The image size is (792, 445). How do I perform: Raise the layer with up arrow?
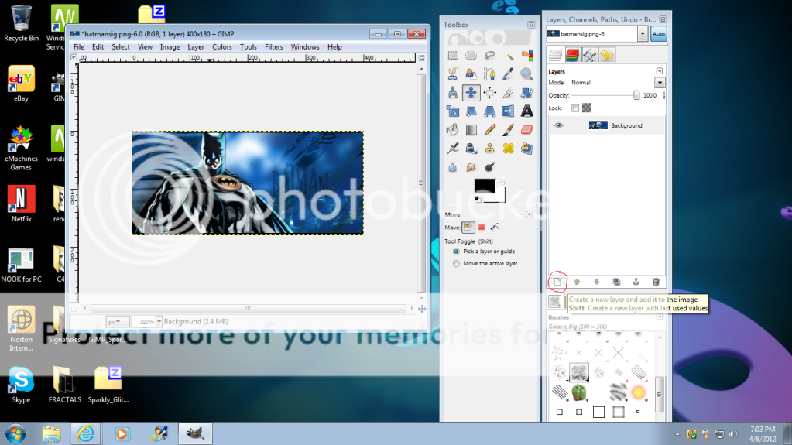click(x=577, y=282)
